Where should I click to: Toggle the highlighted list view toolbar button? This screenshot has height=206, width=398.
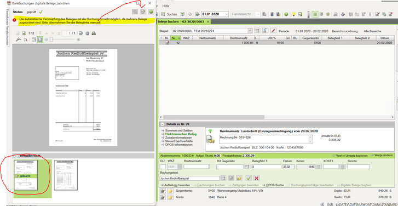[314, 14]
